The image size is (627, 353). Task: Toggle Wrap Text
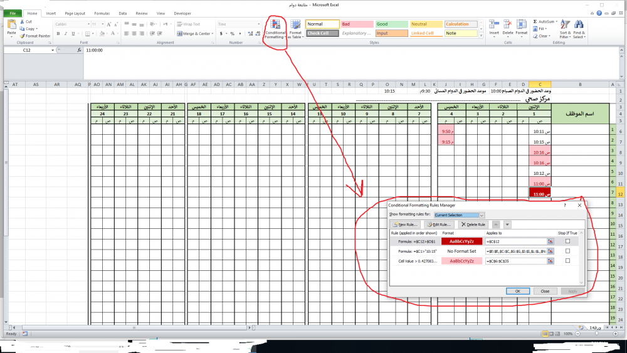click(188, 24)
